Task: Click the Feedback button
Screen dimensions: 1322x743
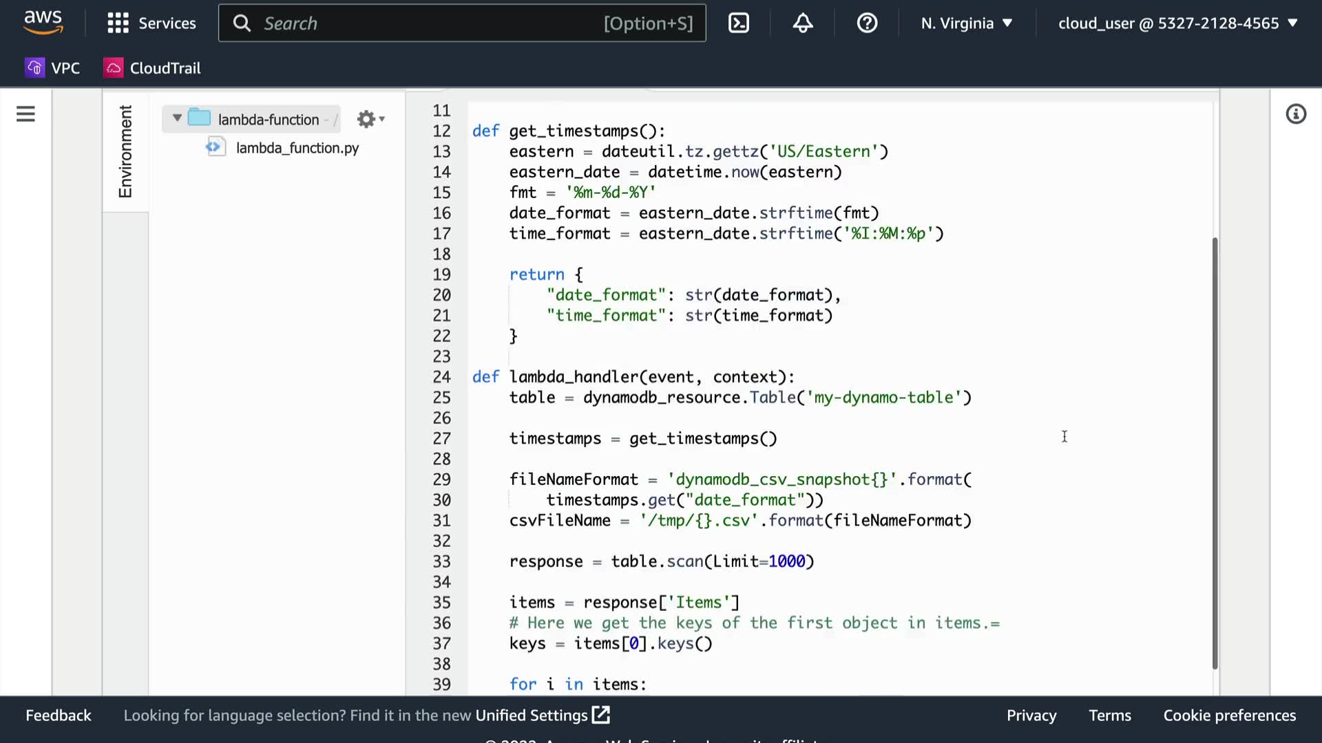Action: [59, 715]
